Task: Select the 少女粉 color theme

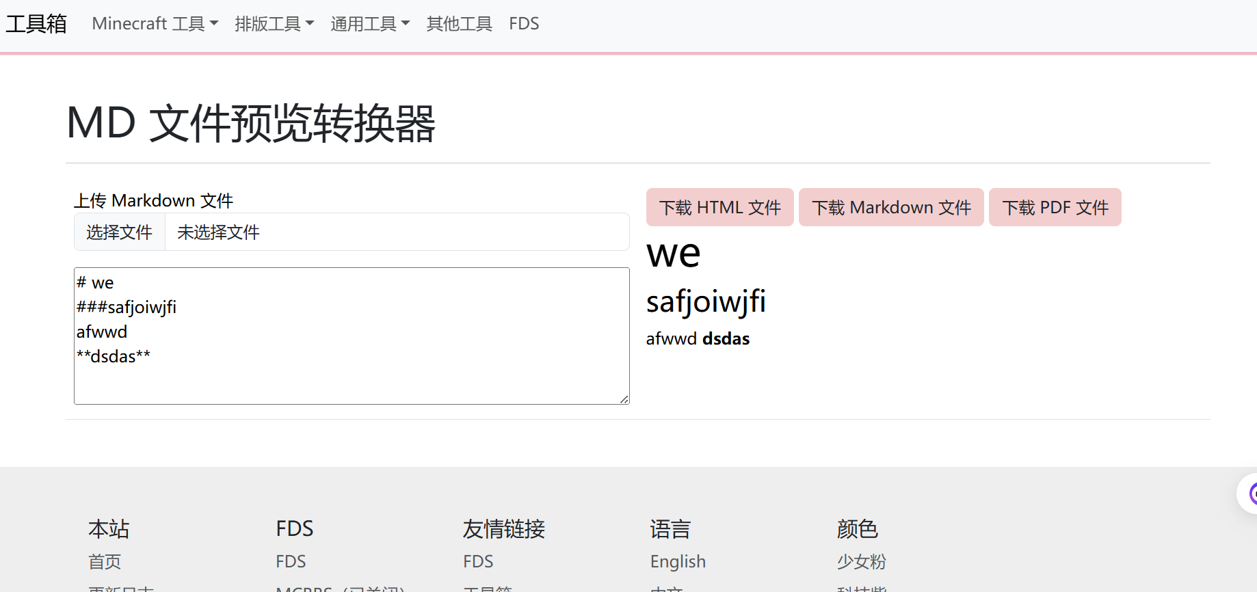Action: coord(862,562)
